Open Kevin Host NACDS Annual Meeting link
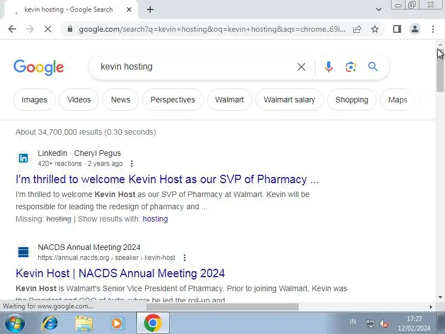This screenshot has width=445, height=334. click(x=120, y=273)
